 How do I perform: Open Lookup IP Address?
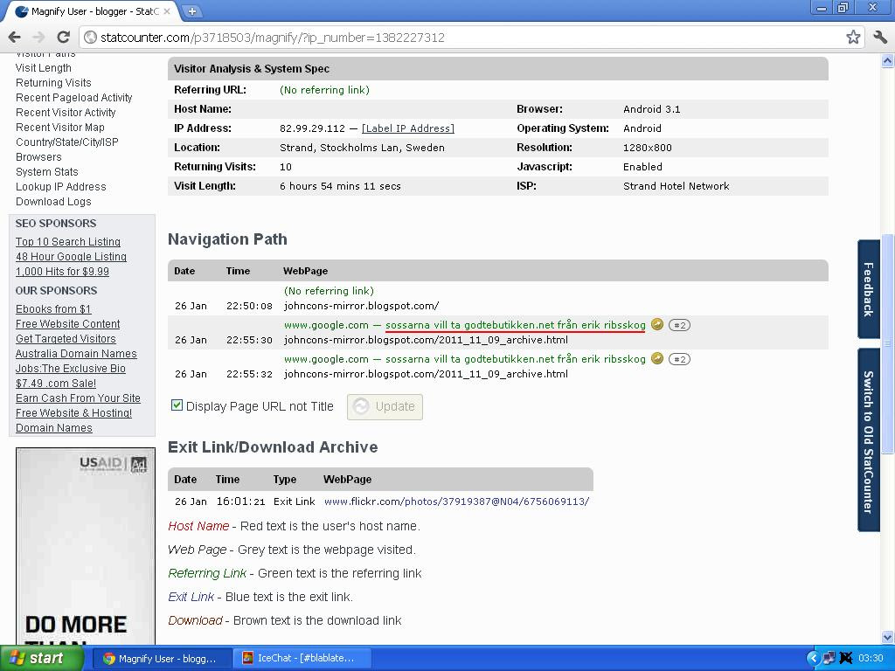click(x=61, y=187)
